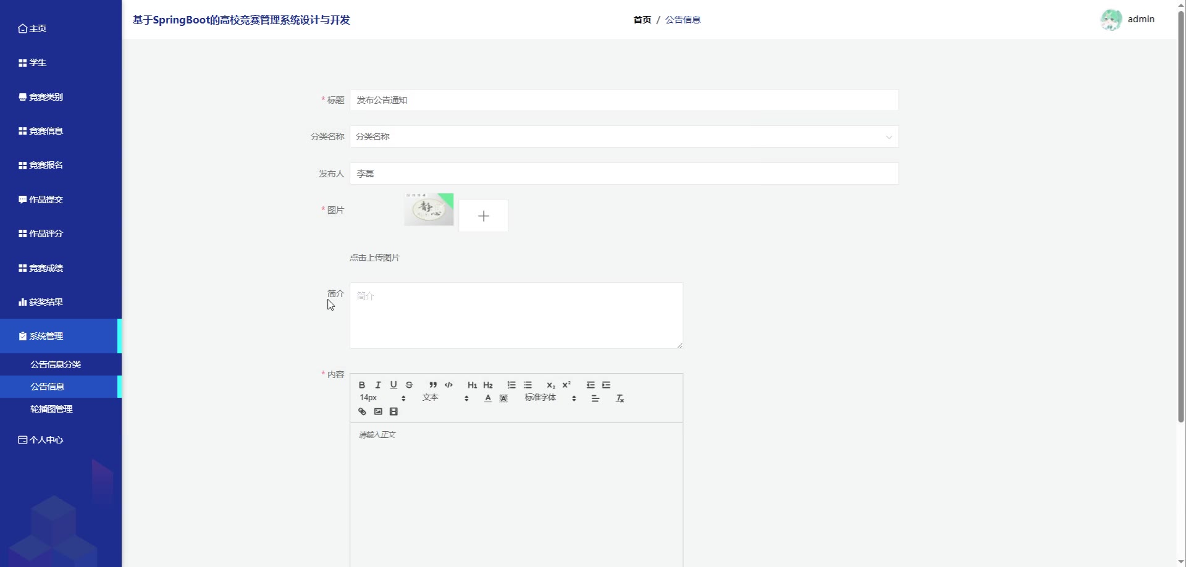This screenshot has height=567, width=1186.
Task: Open the text alignment options
Action: point(595,398)
